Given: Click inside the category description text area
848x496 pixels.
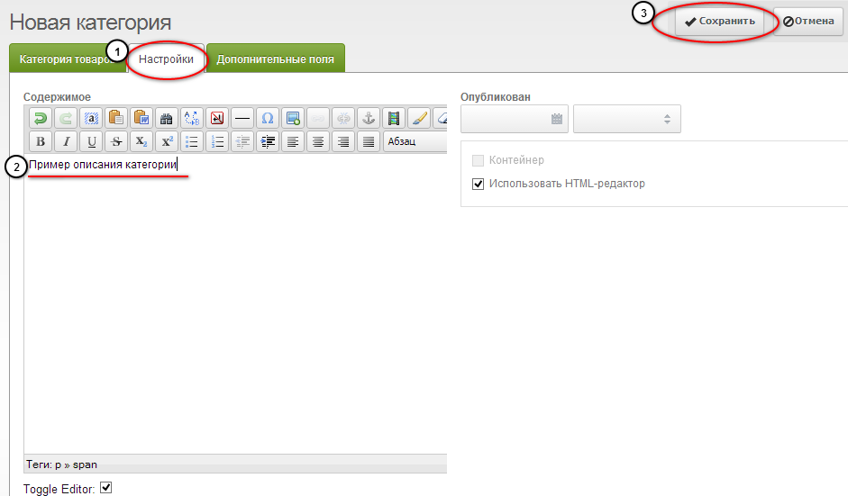Looking at the screenshot, I should (234, 297).
